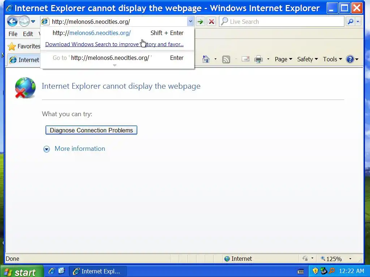Screen dimensions: 370x277
Task: Click the Help question mark icon
Action: tap(350, 59)
